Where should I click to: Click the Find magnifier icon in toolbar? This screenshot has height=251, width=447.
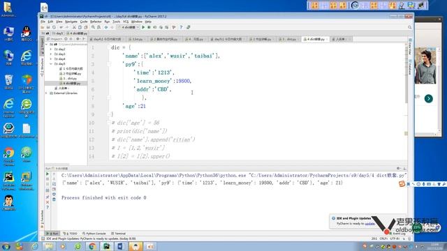(93, 27)
